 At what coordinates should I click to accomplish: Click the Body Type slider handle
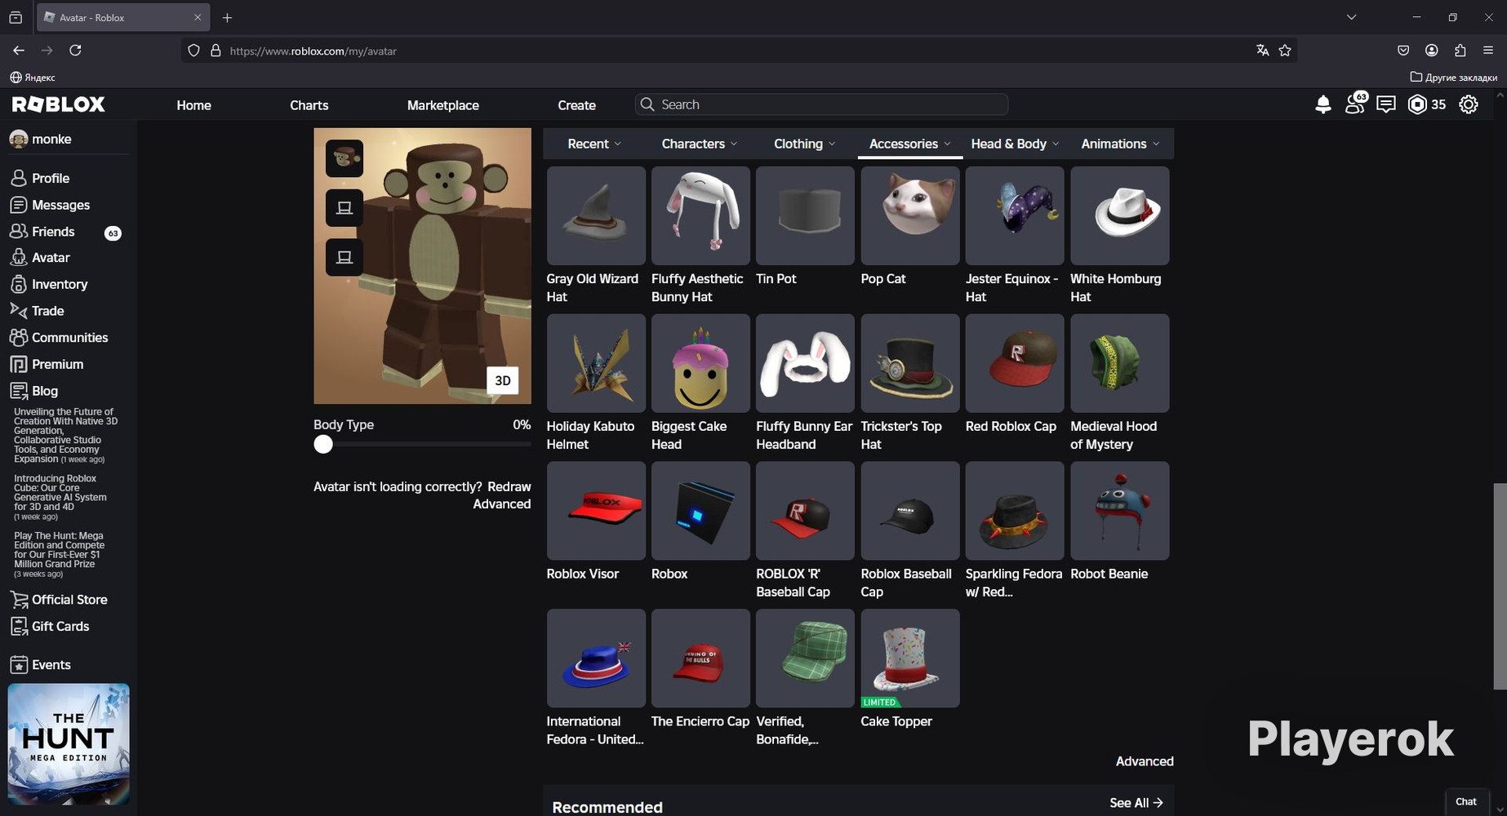[323, 444]
